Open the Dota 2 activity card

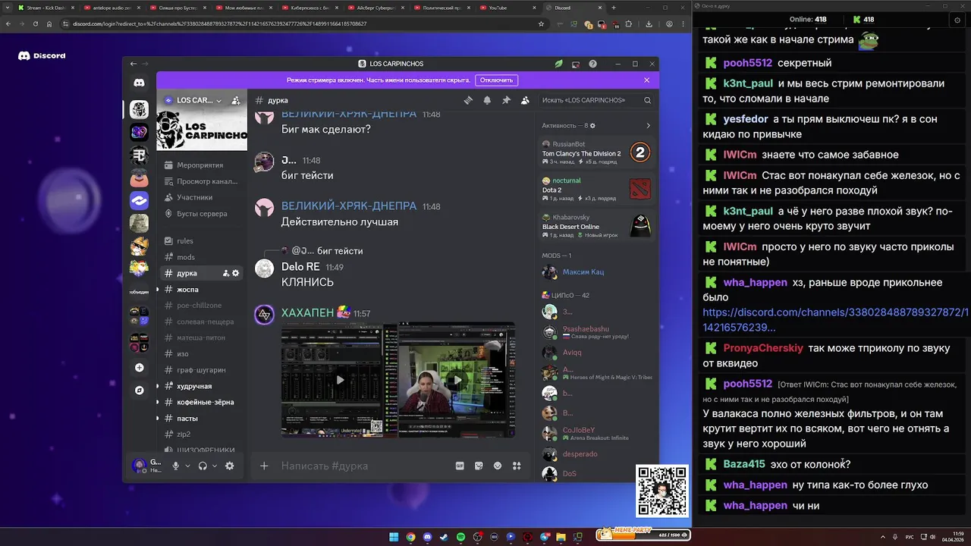595,189
